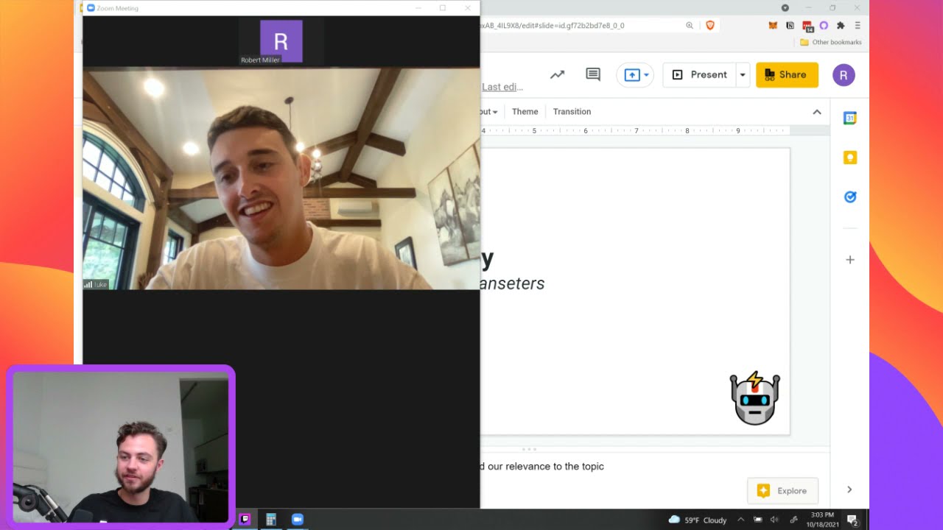Open the Theme panel
This screenshot has height=530, width=943.
(x=525, y=112)
